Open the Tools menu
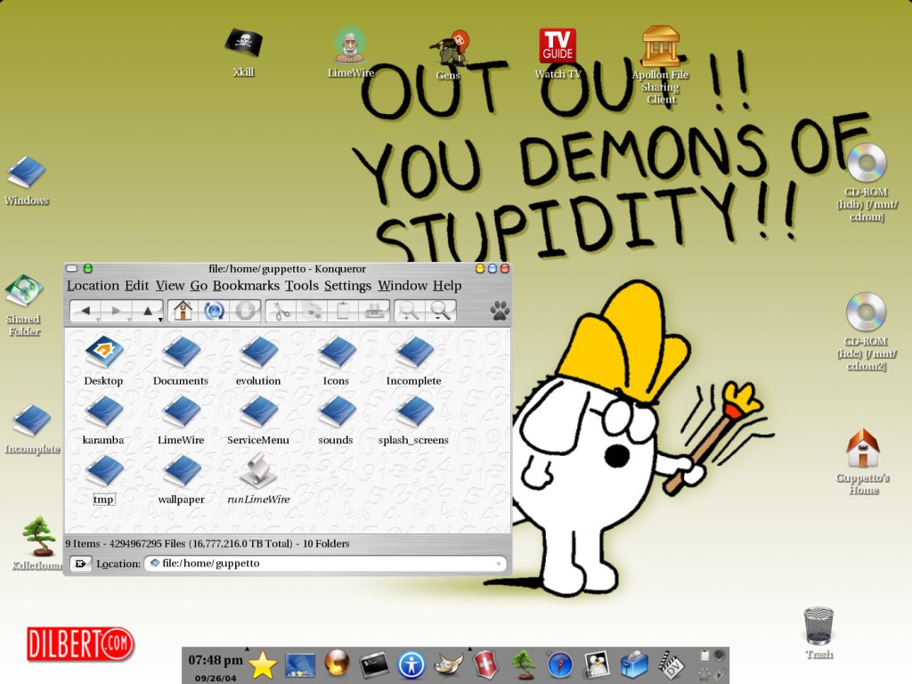This screenshot has height=684, width=912. click(x=301, y=286)
